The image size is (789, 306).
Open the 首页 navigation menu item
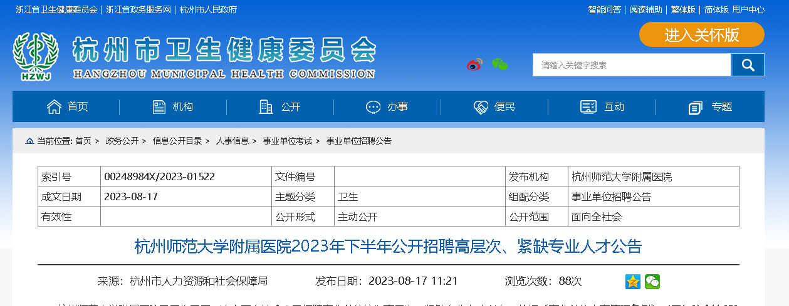click(68, 107)
